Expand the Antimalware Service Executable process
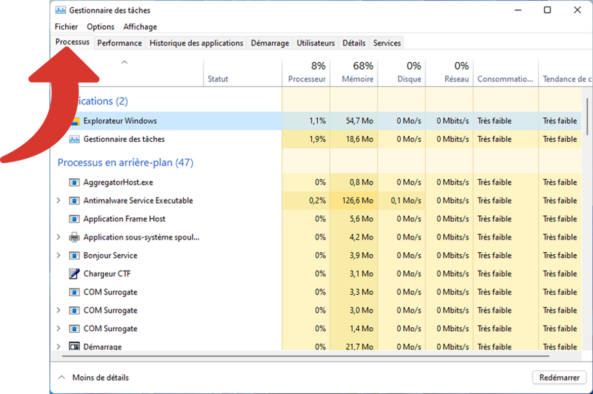The image size is (593, 394). pos(58,200)
